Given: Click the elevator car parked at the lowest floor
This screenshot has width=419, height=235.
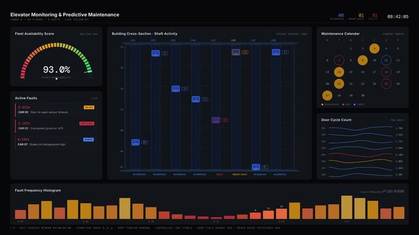Looking at the screenshot, I should (256, 166).
